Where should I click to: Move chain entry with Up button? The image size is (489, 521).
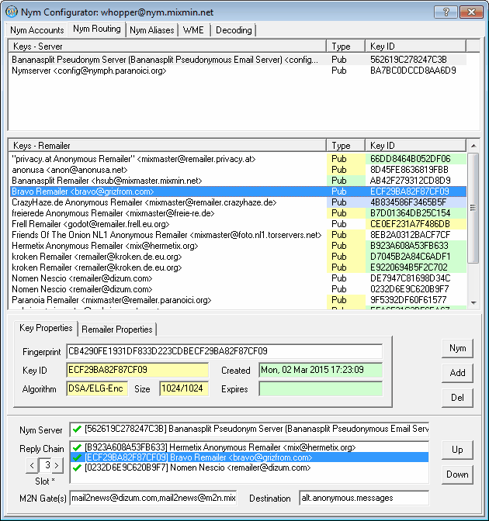(457, 450)
